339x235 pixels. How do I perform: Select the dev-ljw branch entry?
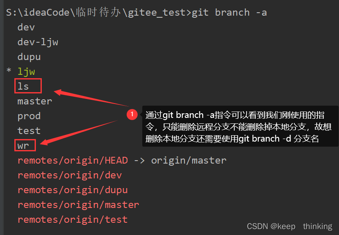point(38,42)
